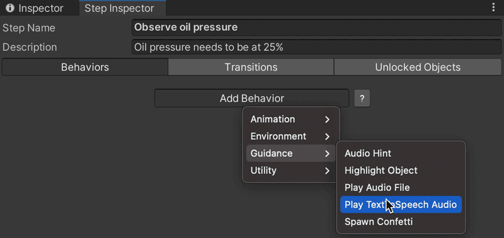Image resolution: width=504 pixels, height=238 pixels.
Task: Click the Step Name text field
Action: point(317,27)
